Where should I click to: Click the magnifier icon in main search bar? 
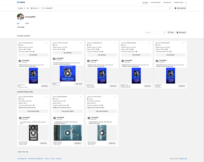click(43, 8)
